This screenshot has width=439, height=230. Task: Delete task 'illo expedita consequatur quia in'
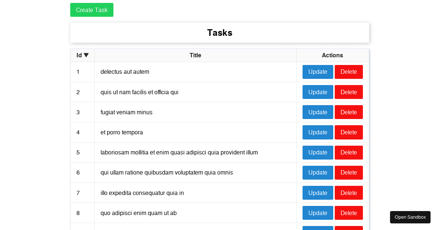tap(348, 193)
